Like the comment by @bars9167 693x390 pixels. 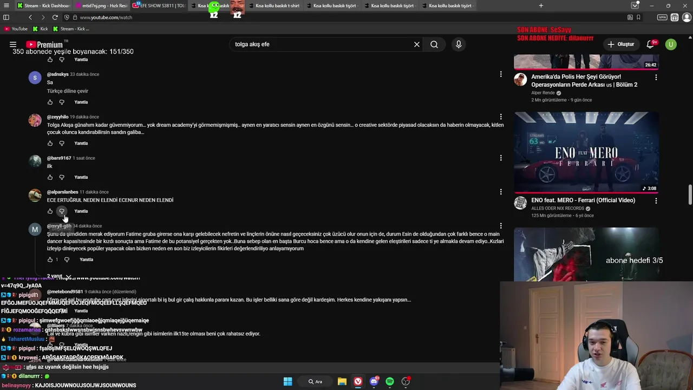(x=50, y=177)
